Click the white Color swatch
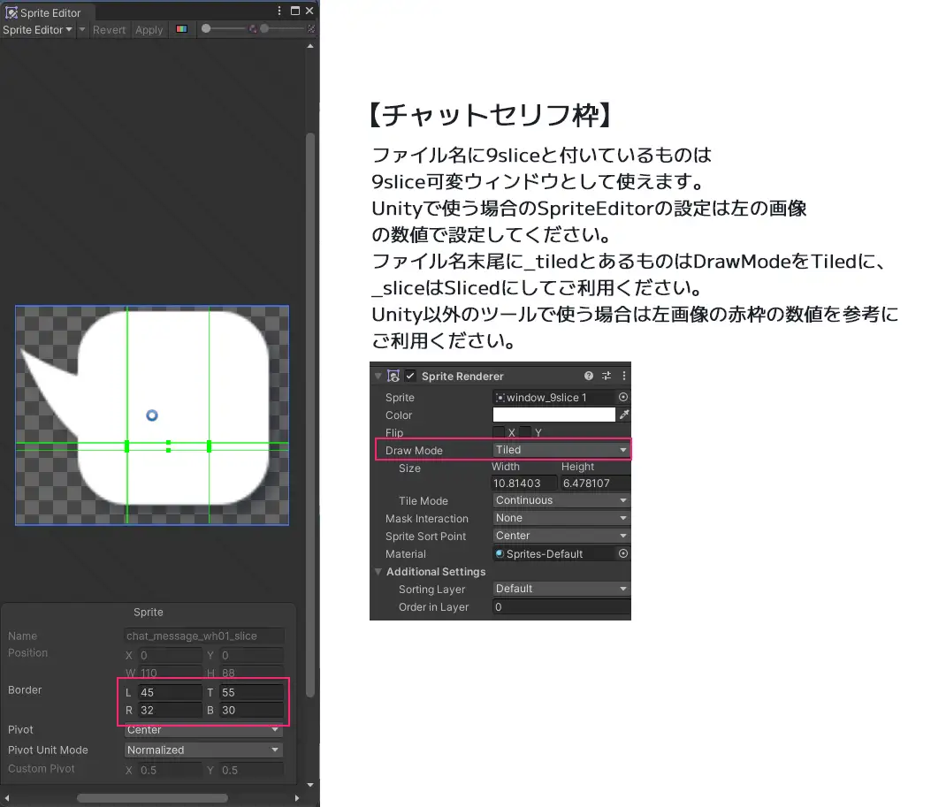Screen dimensions: 931x807 553,415
